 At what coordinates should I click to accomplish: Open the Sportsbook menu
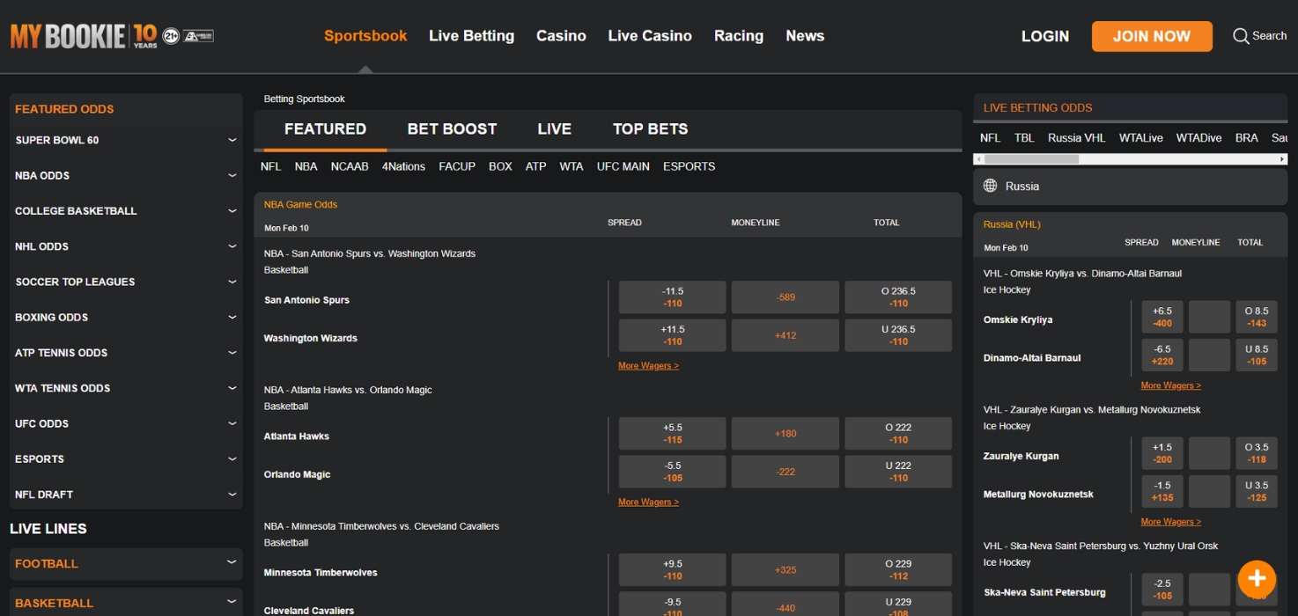click(x=365, y=36)
